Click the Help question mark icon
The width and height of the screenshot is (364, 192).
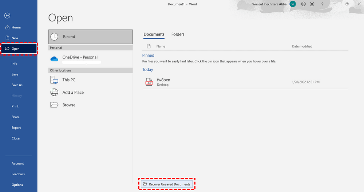point(322,4)
